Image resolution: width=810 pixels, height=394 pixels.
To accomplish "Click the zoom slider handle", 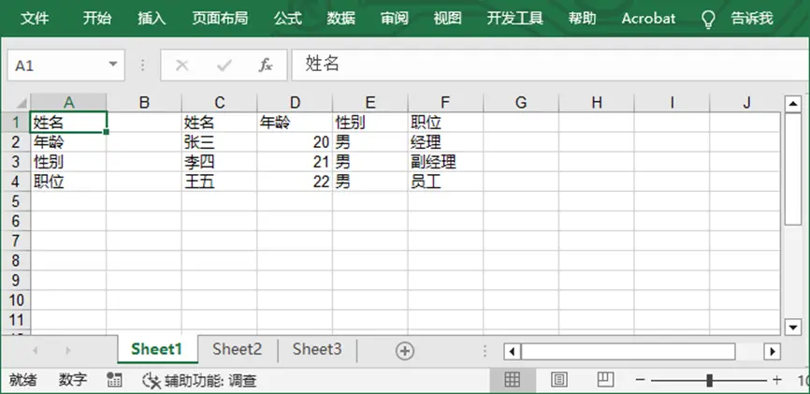I will click(x=710, y=380).
